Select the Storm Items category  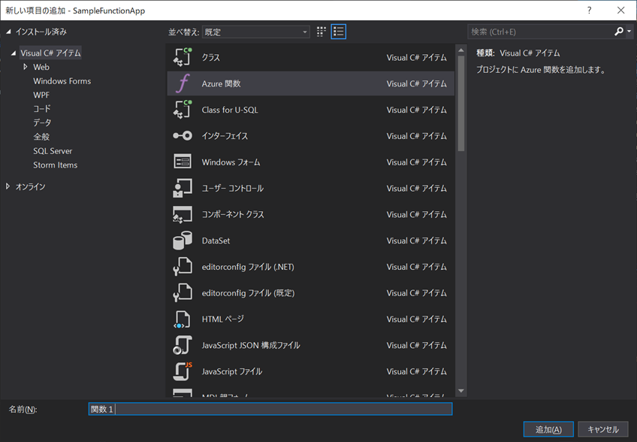pos(56,165)
